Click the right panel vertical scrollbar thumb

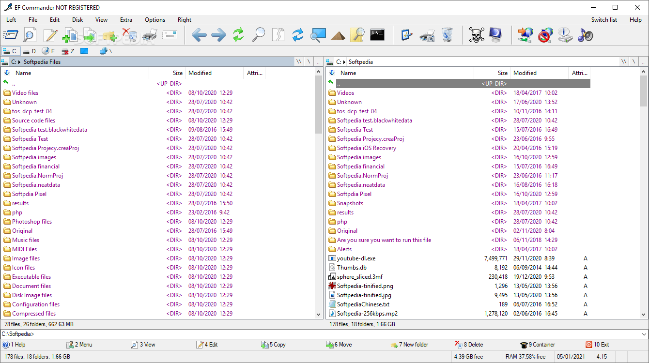click(644, 91)
